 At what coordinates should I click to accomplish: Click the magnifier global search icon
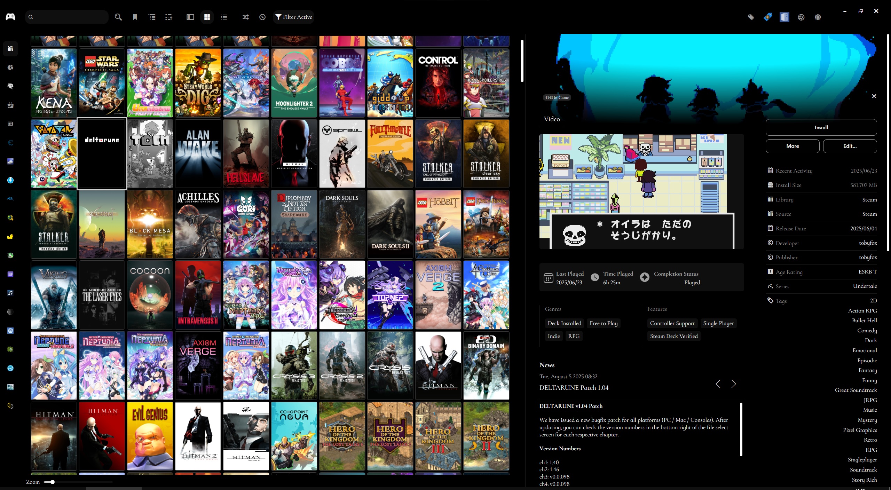(118, 17)
